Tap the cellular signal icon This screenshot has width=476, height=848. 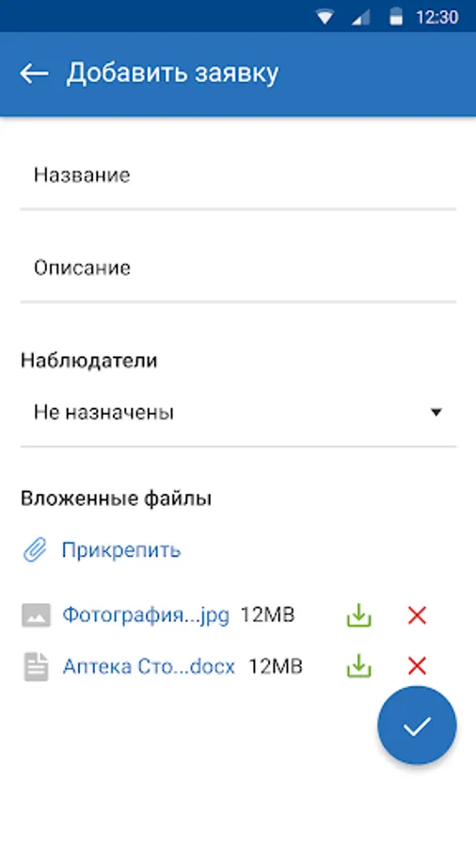coord(360,17)
